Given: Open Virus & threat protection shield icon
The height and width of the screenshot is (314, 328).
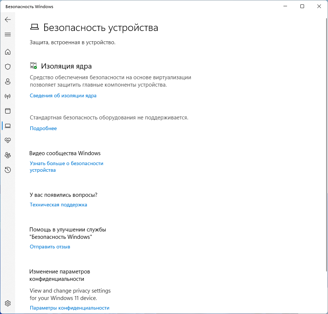Looking at the screenshot, I should 8,67.
